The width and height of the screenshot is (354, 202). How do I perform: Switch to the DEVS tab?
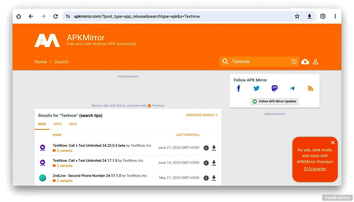73,124
